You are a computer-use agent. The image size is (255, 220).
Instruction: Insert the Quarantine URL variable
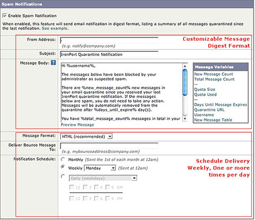tap(209, 110)
